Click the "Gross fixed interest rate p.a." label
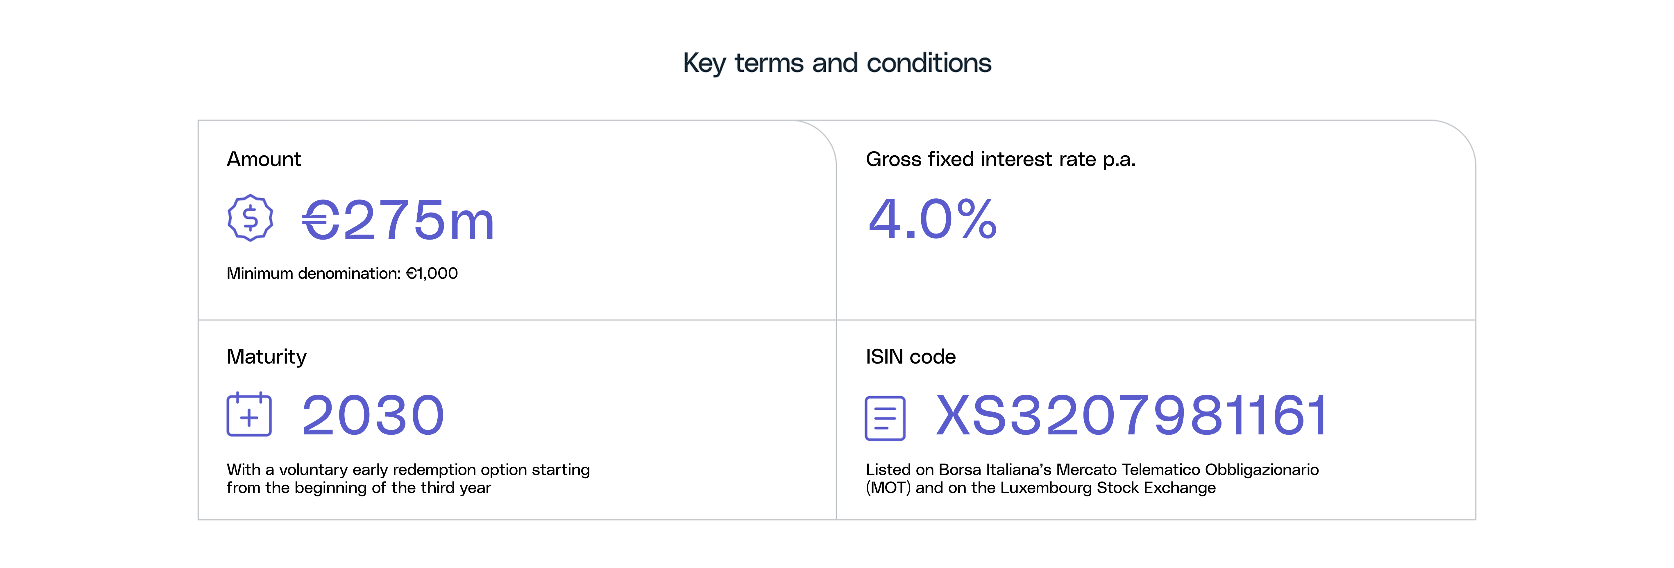This screenshot has height=568, width=1674. point(1000,160)
